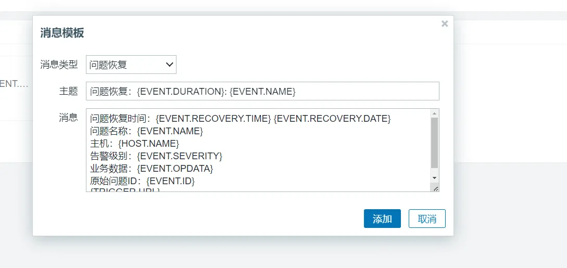The height and width of the screenshot is (268, 567).
Task: Click the 主机：{HOST.NAME} line in message
Action: point(134,143)
